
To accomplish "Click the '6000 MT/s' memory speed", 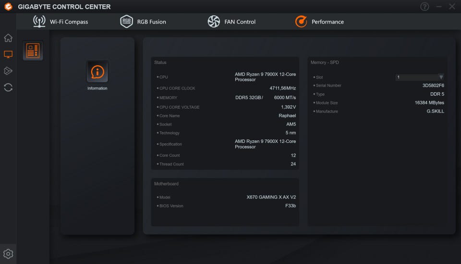I will [285, 98].
